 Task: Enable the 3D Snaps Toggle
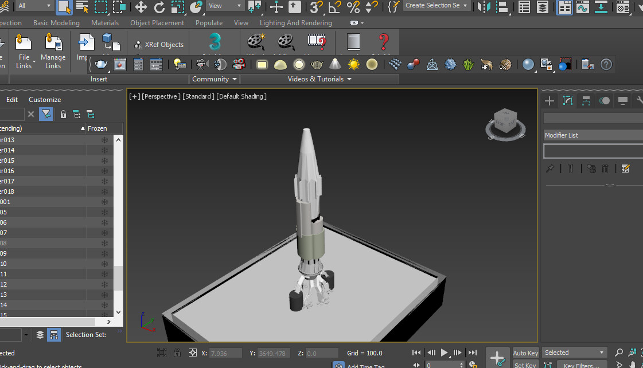point(314,6)
